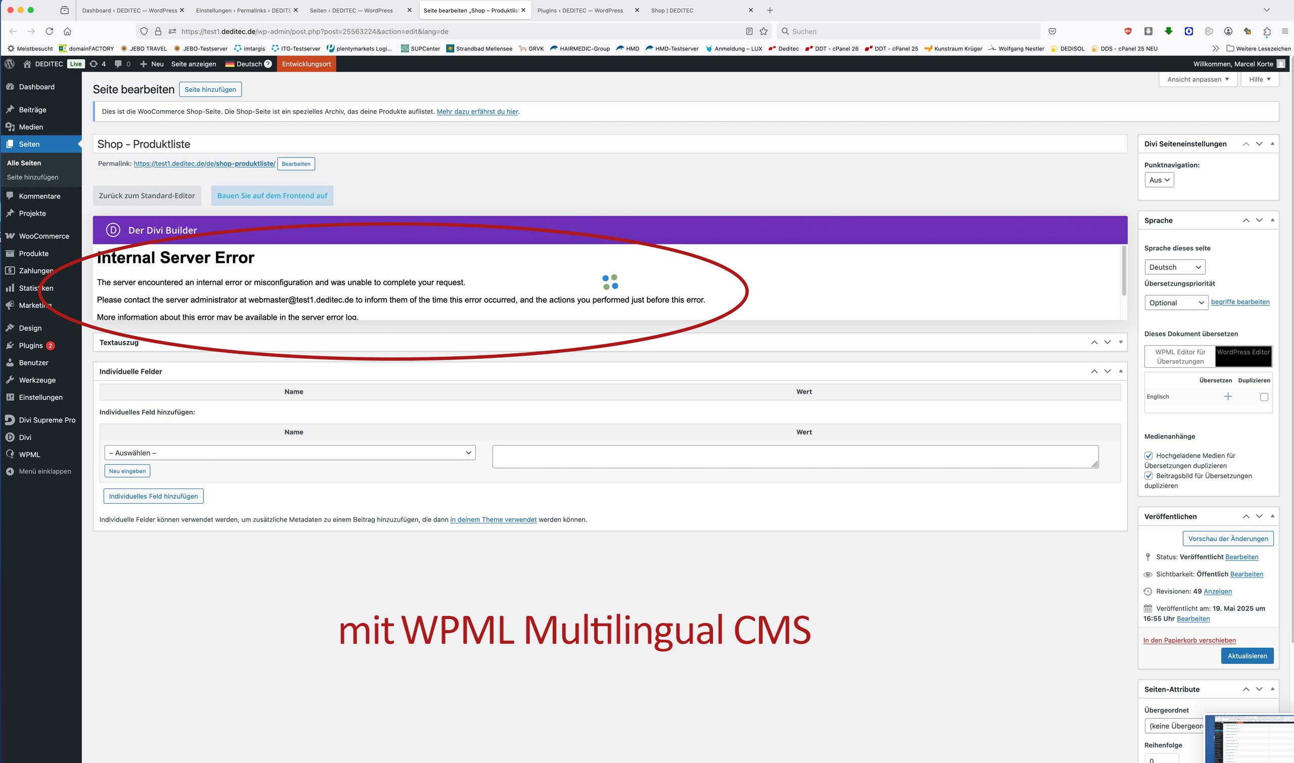1294x763 pixels.
Task: Open the Auswählen custom field dropdown
Action: [x=290, y=453]
